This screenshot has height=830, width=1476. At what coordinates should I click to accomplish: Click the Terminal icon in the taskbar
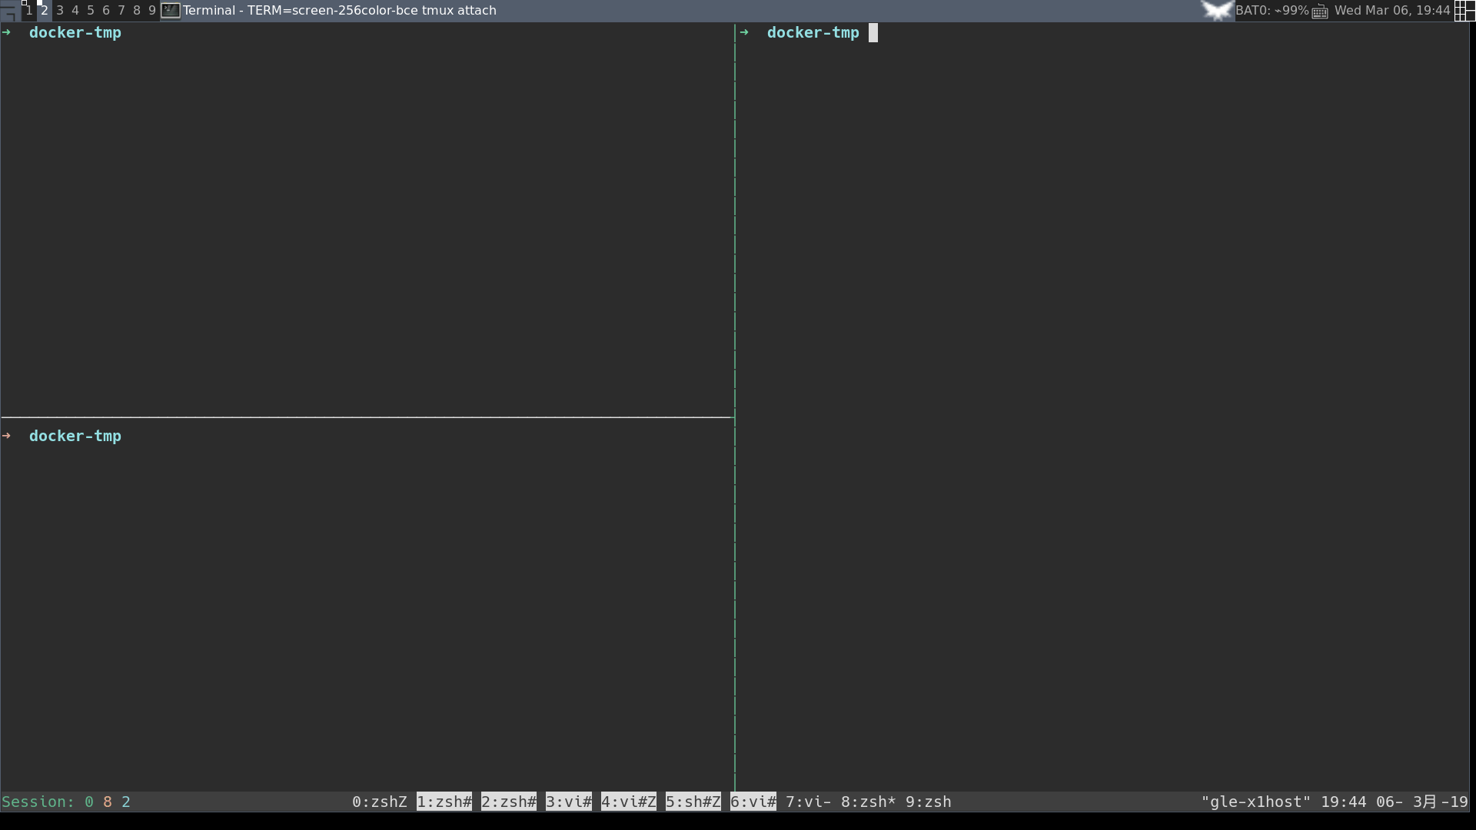pos(170,10)
